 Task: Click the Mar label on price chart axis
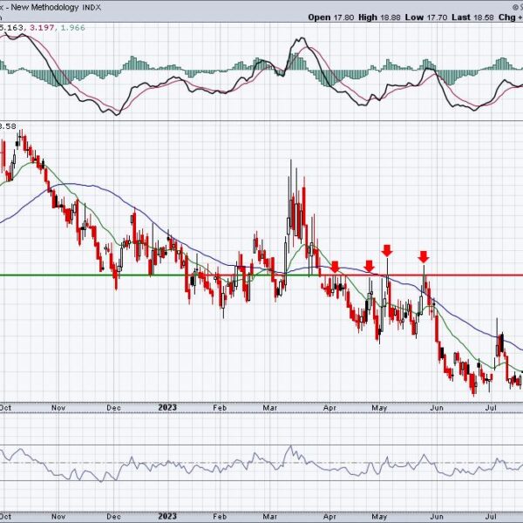270,408
